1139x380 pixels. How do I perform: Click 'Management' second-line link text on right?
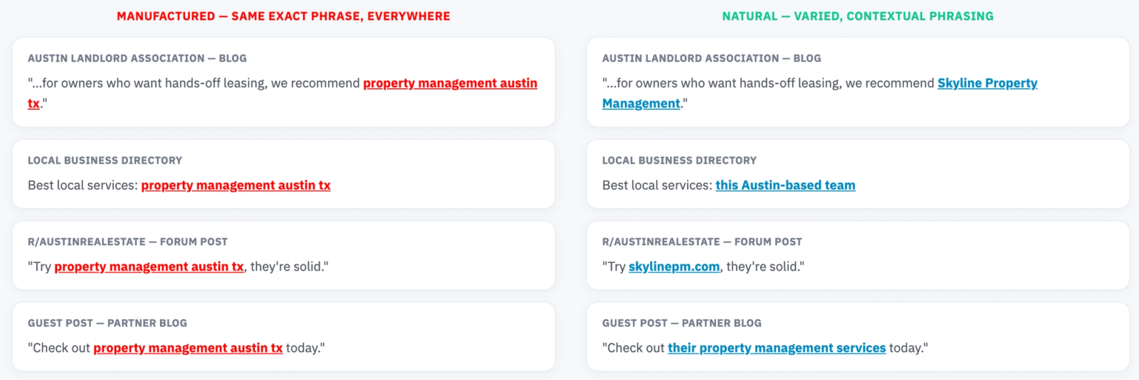[641, 104]
